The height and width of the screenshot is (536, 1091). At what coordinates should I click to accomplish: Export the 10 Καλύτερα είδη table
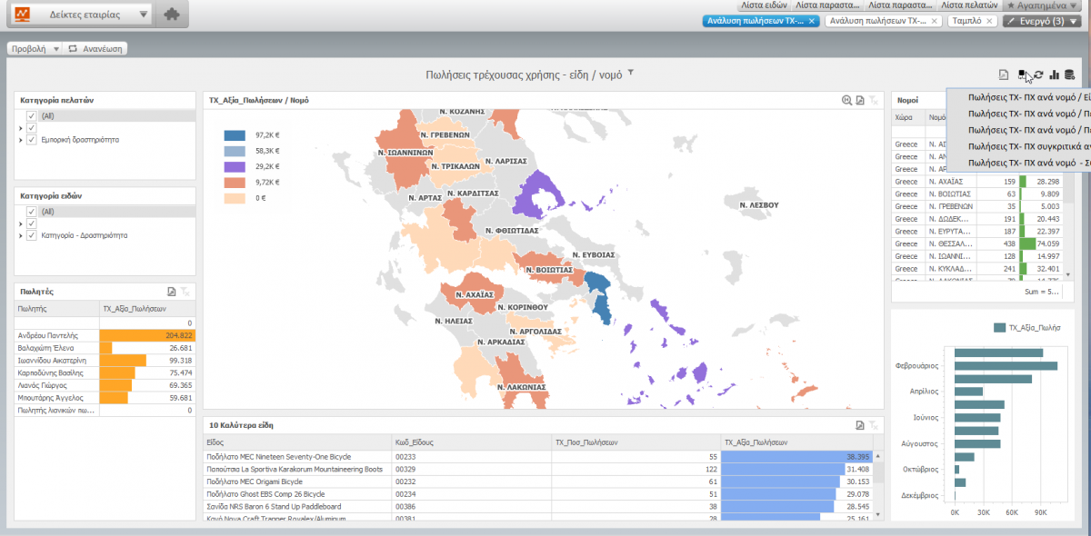pos(859,425)
